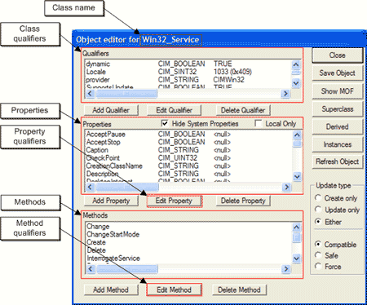The height and width of the screenshot is (305, 367).
Task: Click Delete Property button
Action: point(243,201)
